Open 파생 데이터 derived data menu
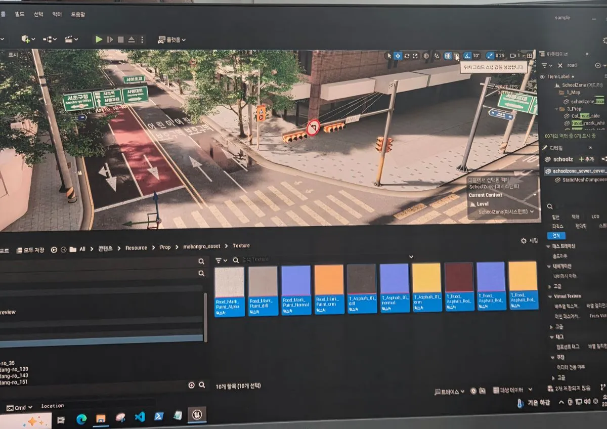This screenshot has width=607, height=429. coord(512,390)
